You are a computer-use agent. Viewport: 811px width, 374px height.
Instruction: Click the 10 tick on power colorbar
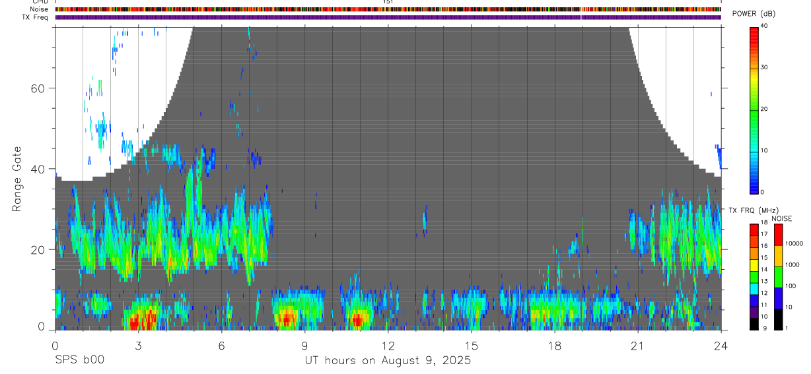tap(765, 151)
